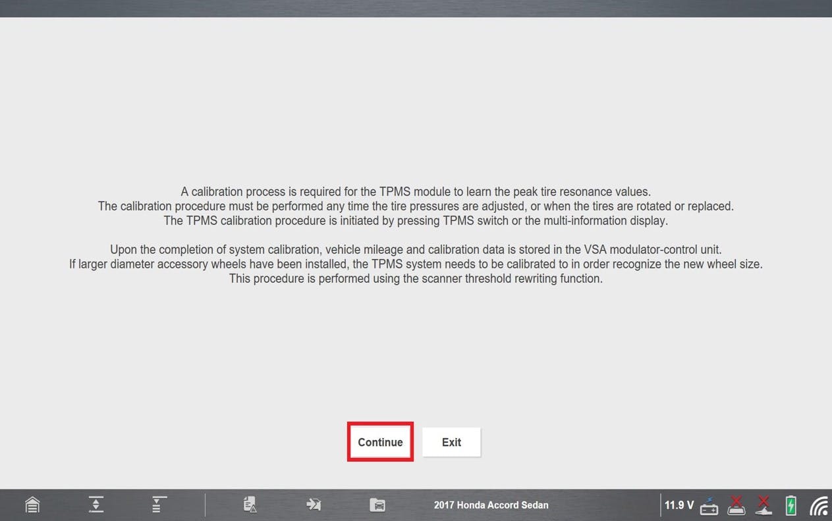Viewport: 832px width, 521px height.
Task: Click the second red X probe icon
Action: 763,505
